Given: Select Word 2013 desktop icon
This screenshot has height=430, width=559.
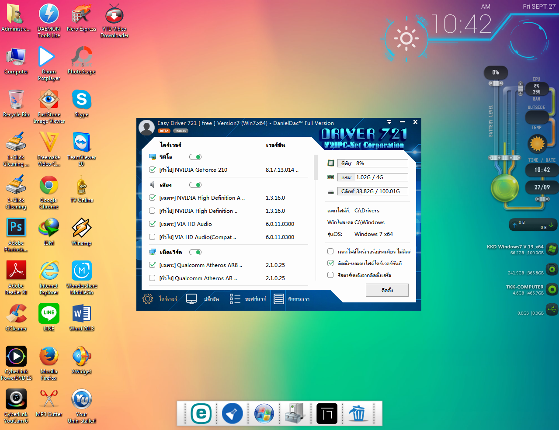Looking at the screenshot, I should click(81, 317).
